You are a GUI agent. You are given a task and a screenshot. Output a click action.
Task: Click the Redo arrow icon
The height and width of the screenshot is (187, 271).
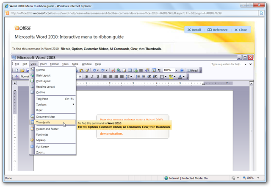click(103, 70)
